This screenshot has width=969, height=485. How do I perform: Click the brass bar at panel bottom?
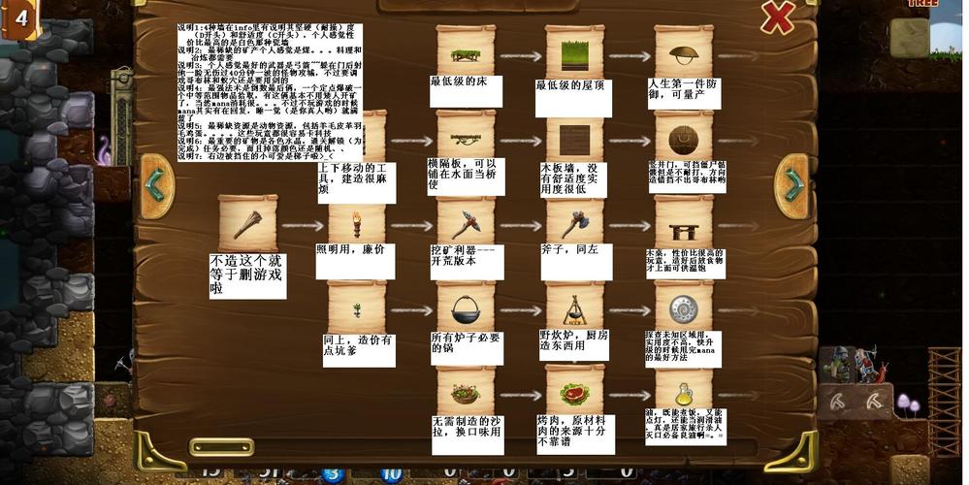(221, 447)
